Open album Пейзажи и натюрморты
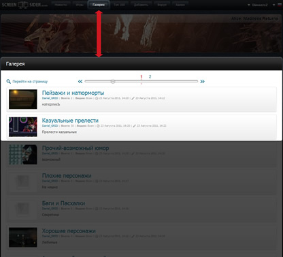This screenshot has height=257, width=283. pyautogui.click(x=73, y=93)
